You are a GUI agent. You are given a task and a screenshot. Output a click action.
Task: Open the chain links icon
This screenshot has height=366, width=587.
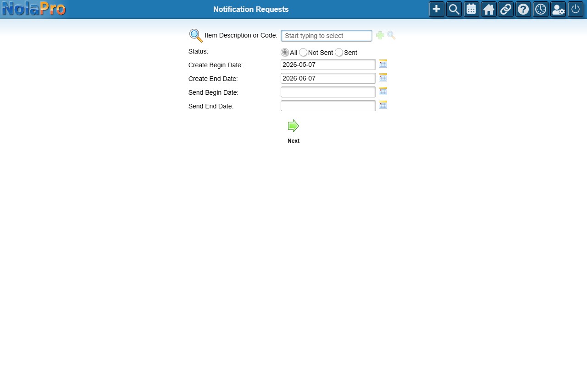coord(506,9)
